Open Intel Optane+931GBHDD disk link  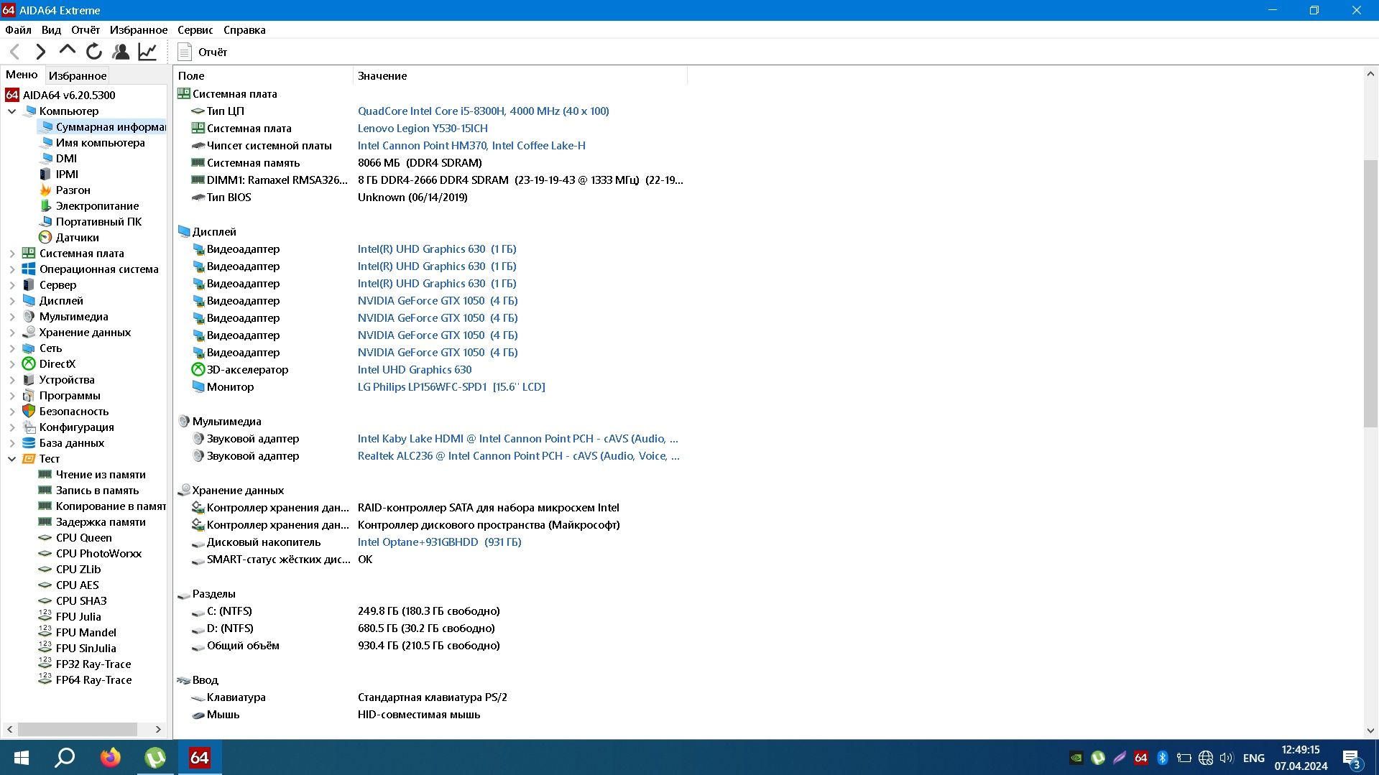[439, 542]
